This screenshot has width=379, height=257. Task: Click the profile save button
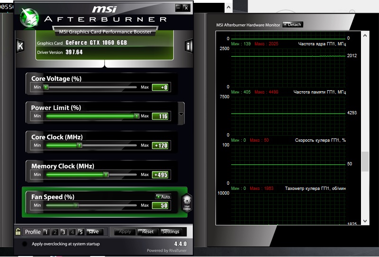pos(94,231)
